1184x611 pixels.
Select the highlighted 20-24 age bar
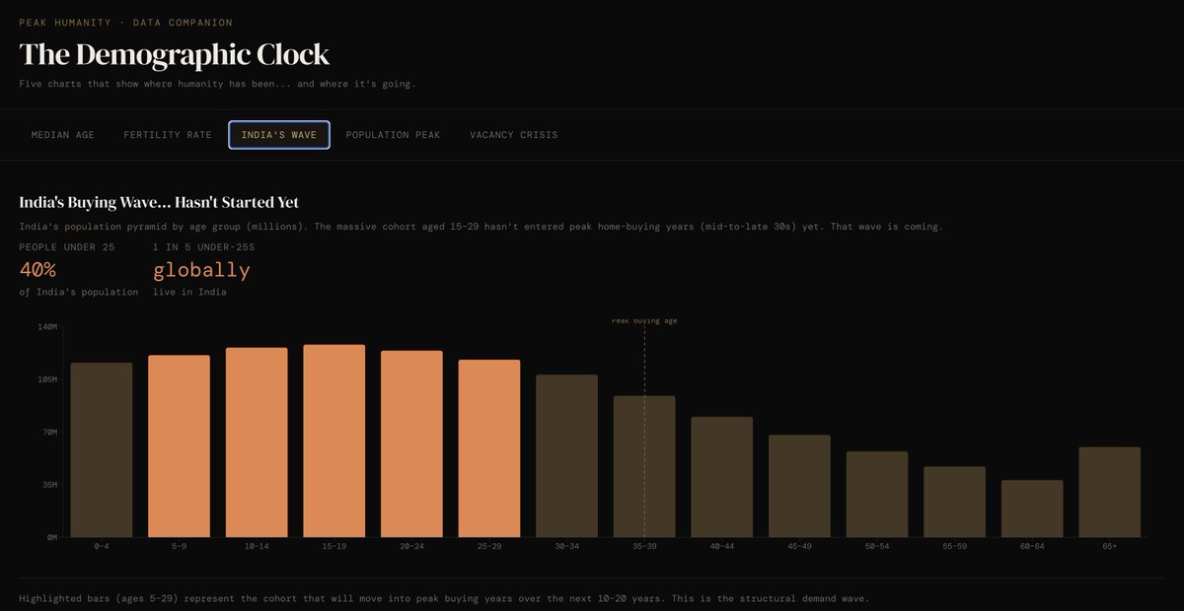click(411, 444)
